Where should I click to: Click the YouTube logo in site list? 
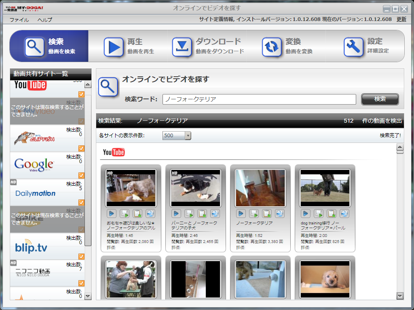coord(30,85)
